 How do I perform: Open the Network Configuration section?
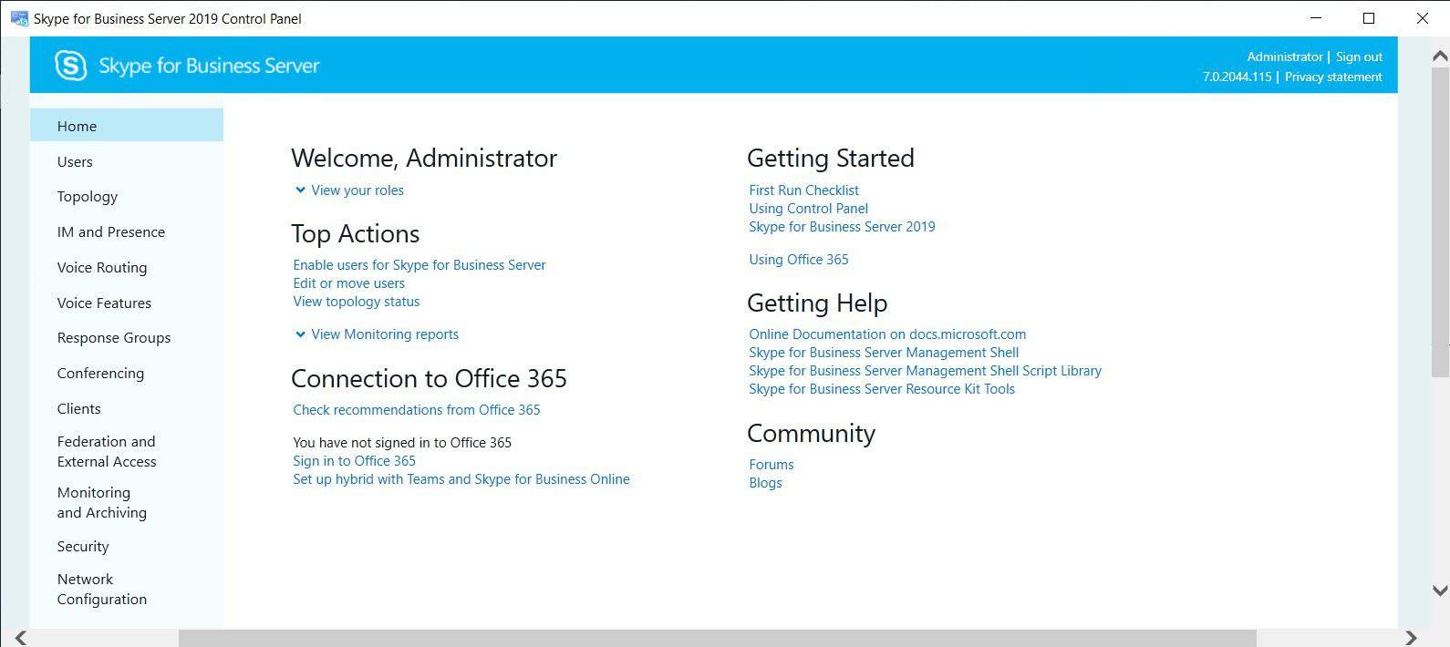(101, 589)
